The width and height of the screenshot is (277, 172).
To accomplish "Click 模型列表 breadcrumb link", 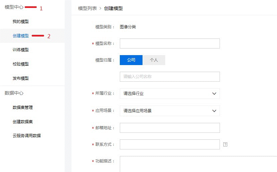I will tap(87, 8).
